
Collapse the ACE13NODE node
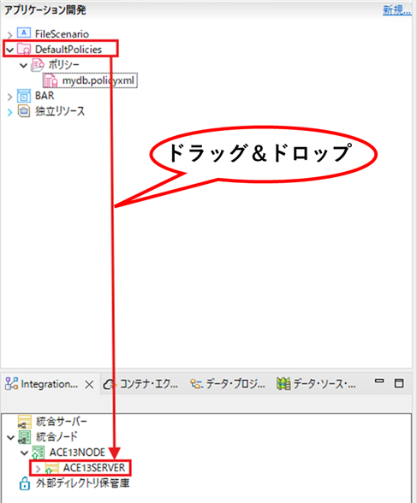(x=24, y=453)
